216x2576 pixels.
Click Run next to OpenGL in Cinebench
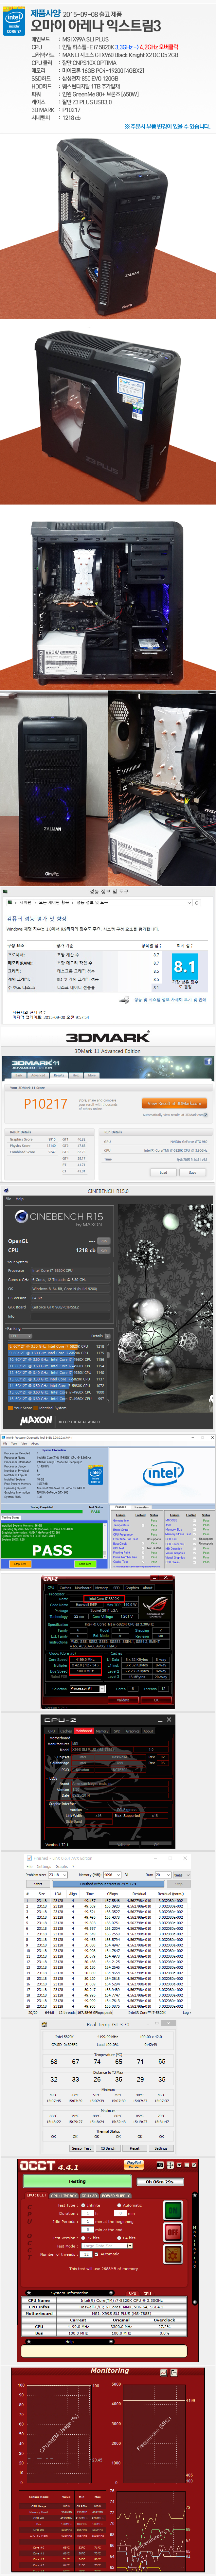pos(104,1241)
